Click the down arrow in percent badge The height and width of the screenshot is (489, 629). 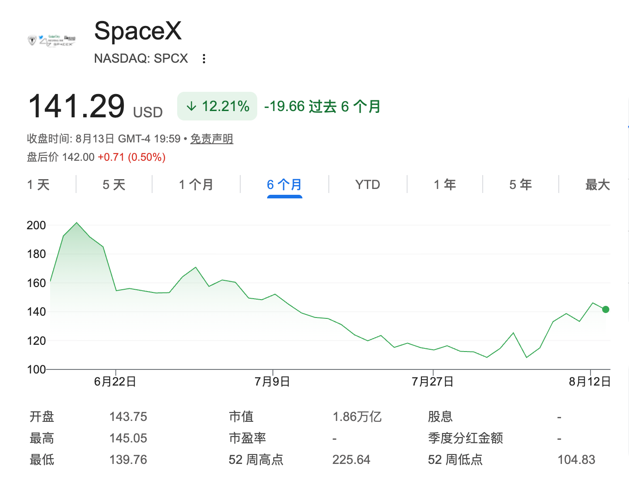point(191,106)
